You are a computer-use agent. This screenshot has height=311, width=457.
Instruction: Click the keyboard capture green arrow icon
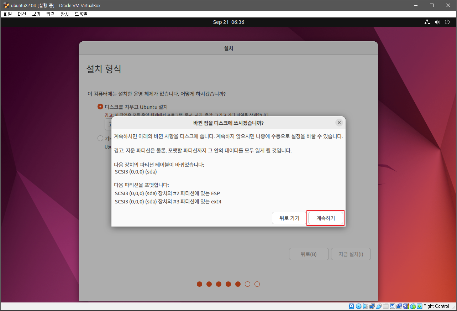420,306
